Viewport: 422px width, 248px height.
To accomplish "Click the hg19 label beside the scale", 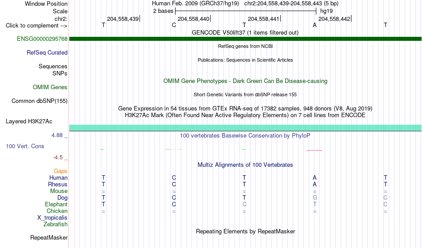I will (326, 11).
